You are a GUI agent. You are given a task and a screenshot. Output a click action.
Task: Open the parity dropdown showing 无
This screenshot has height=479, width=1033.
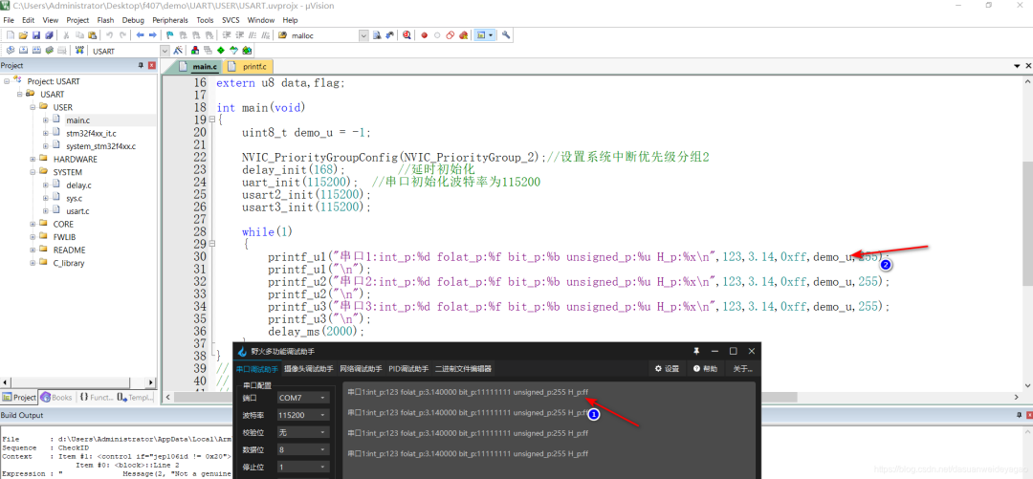point(303,432)
